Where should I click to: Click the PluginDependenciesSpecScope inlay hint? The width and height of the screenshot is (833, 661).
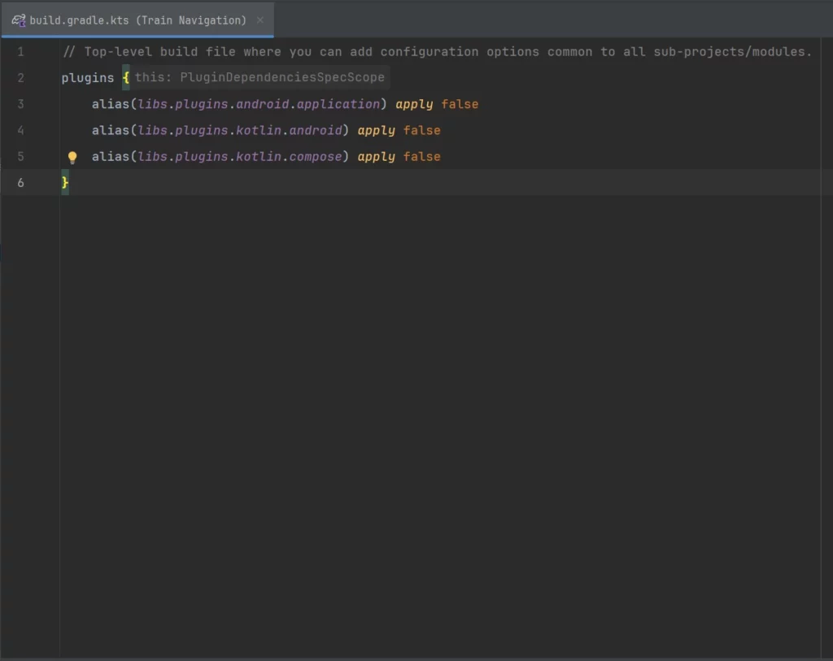coord(259,78)
